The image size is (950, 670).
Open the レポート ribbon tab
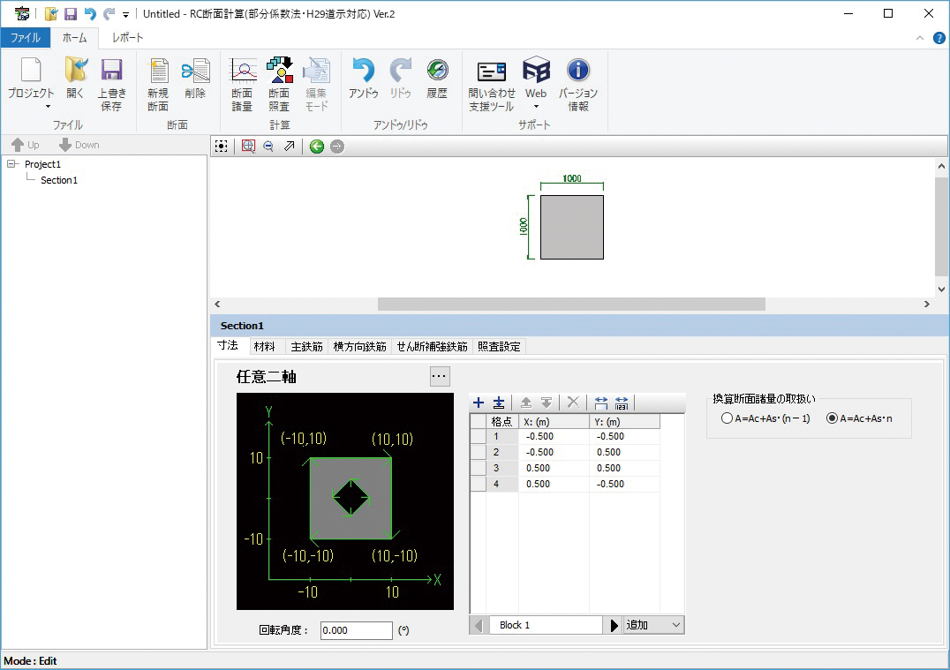tap(128, 38)
